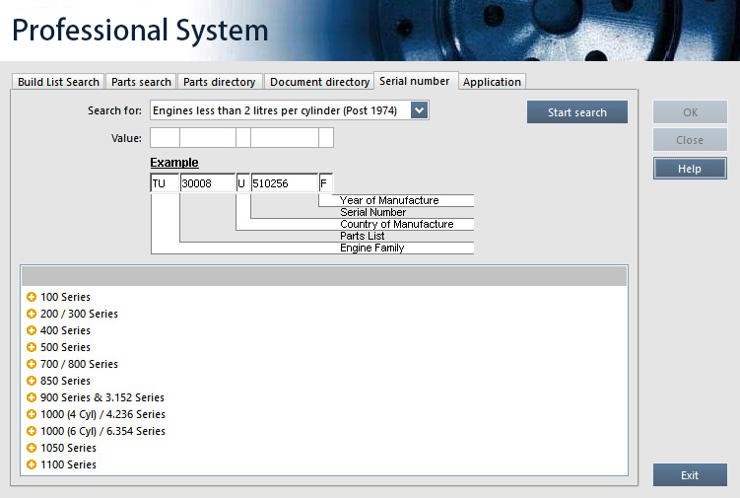The image size is (740, 498).
Task: Open the Search for engine type dropdown
Action: click(419, 110)
